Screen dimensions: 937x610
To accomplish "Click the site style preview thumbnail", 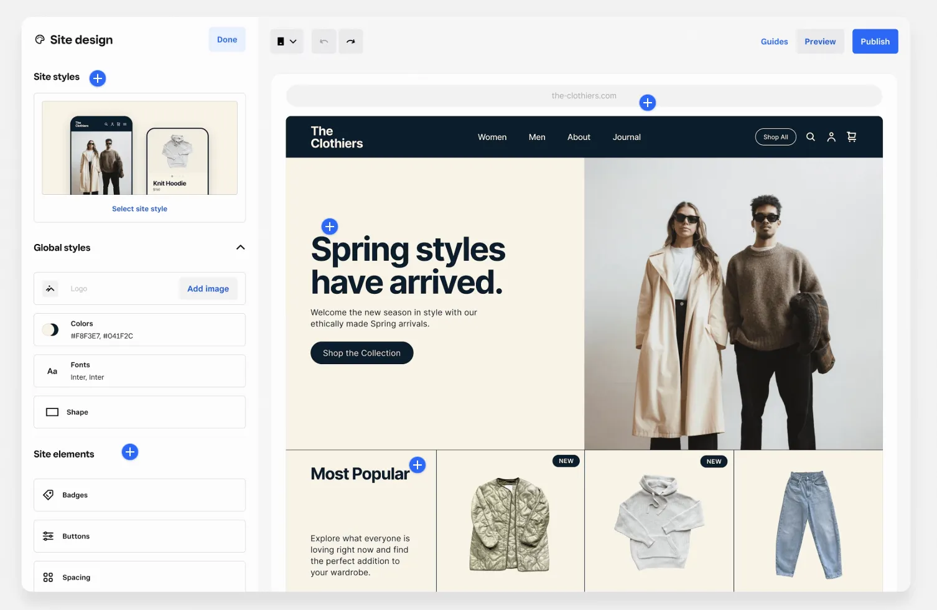I will [139, 148].
